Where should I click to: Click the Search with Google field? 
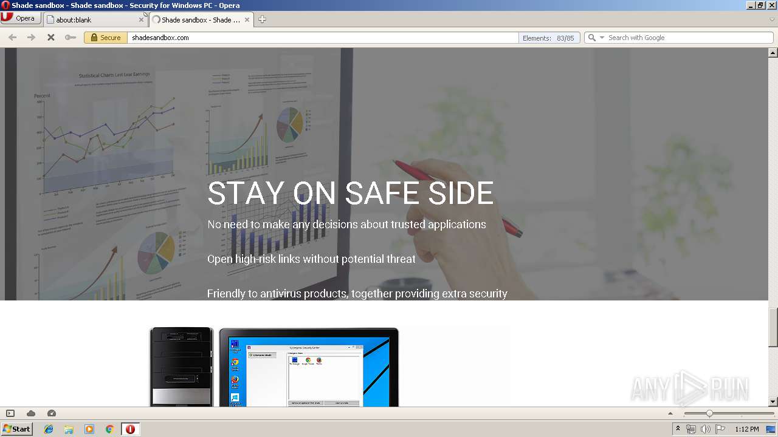point(689,38)
